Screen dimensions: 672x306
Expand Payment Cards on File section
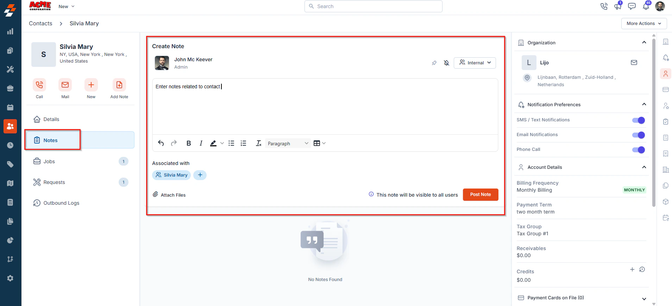pyautogui.click(x=644, y=299)
